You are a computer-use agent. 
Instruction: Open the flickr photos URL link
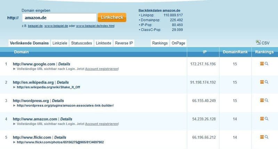tap(60, 142)
